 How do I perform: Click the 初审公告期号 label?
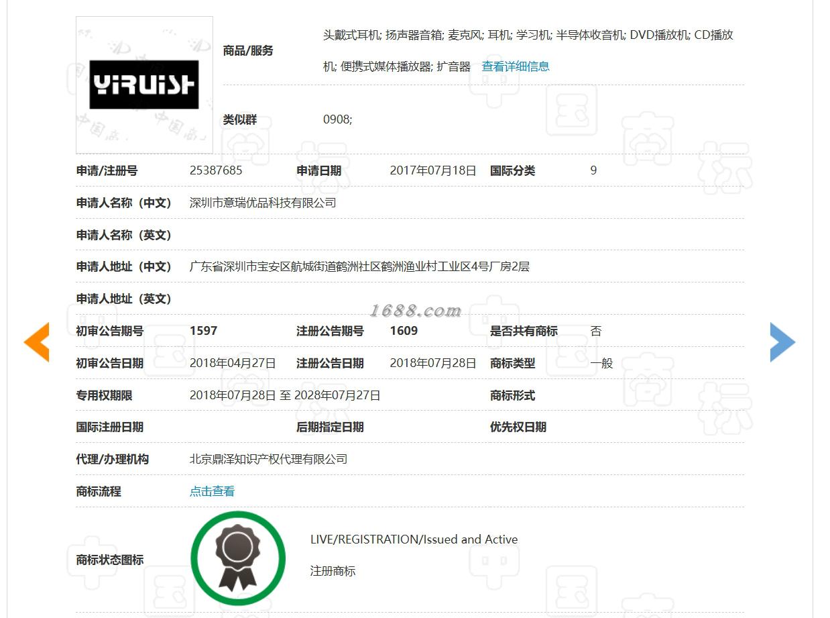(x=109, y=331)
